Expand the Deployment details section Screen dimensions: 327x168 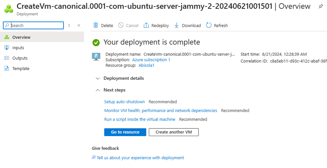[98, 78]
